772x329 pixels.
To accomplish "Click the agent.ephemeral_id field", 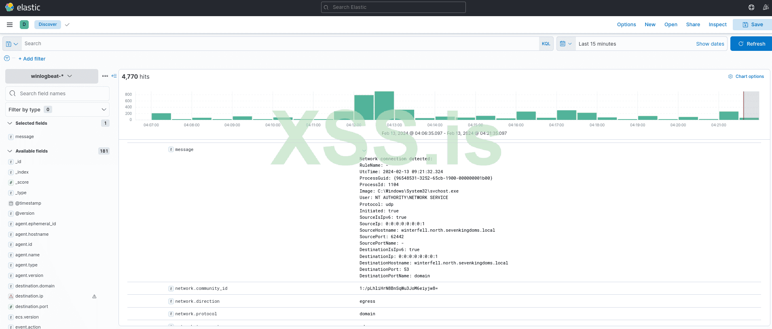I will (x=36, y=224).
